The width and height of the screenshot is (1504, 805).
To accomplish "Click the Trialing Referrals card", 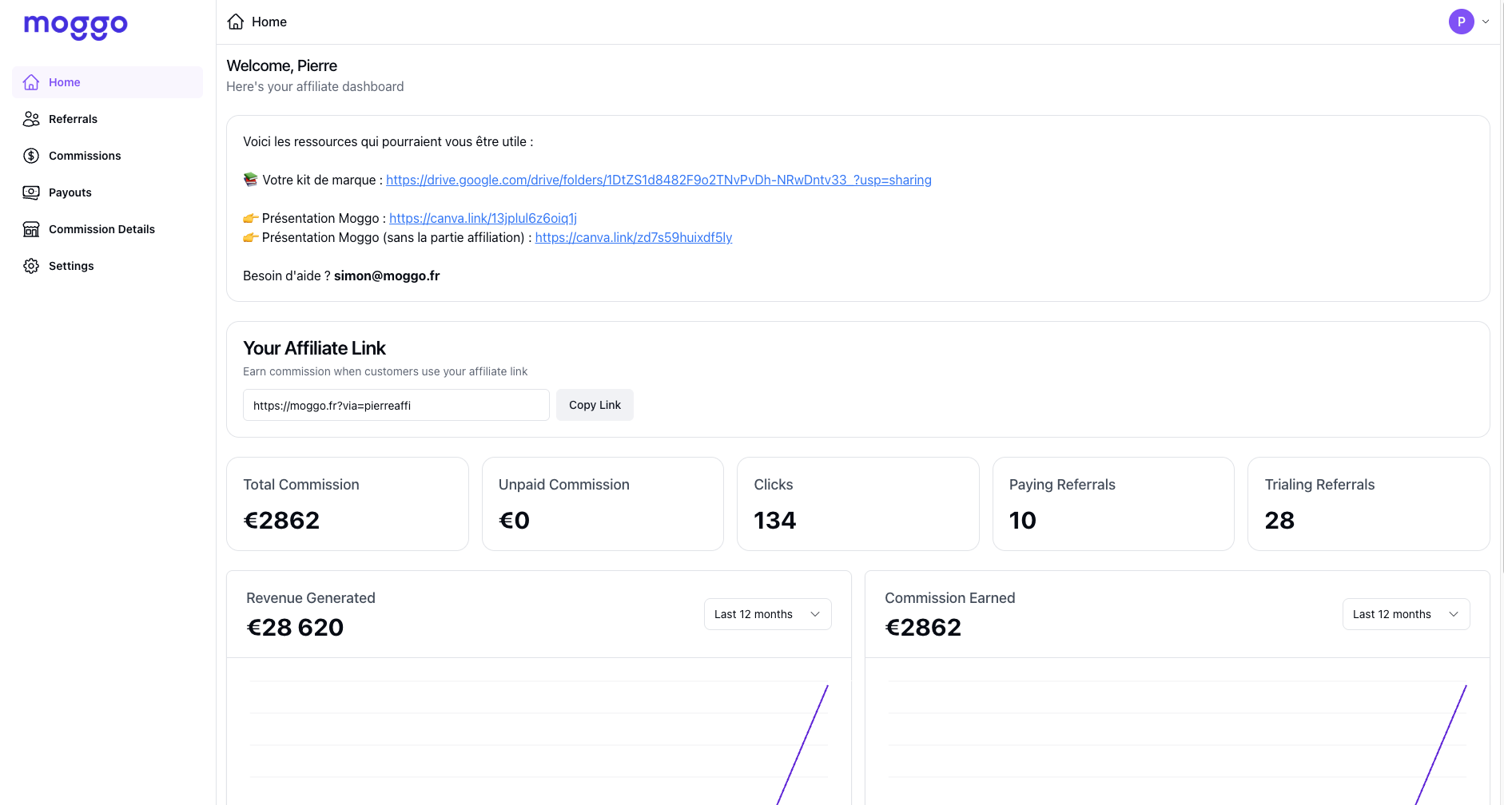I will click(x=1369, y=504).
